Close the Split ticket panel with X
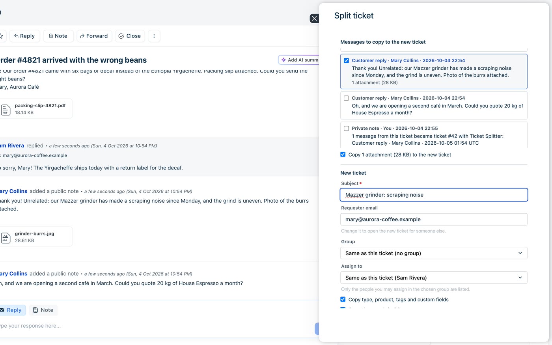The image size is (552, 345). 314,19
